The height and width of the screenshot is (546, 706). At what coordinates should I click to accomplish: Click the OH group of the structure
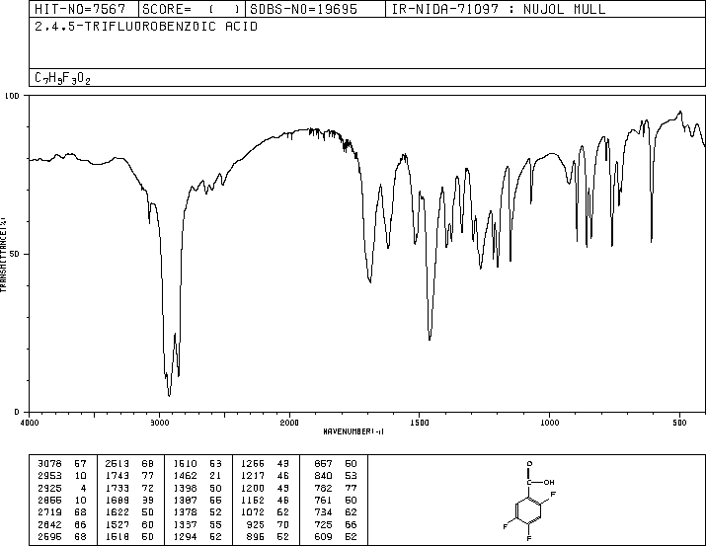point(548,482)
